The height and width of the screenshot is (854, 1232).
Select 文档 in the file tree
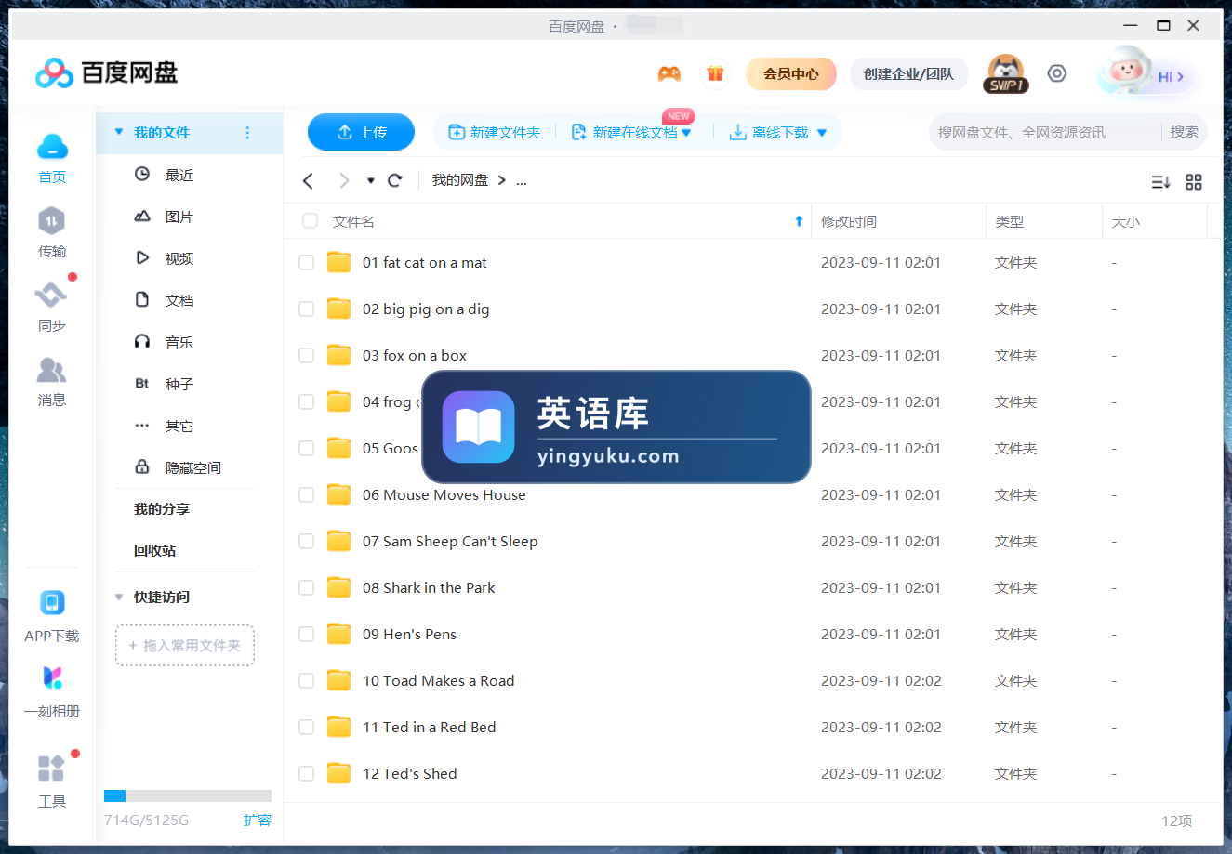pos(164,300)
